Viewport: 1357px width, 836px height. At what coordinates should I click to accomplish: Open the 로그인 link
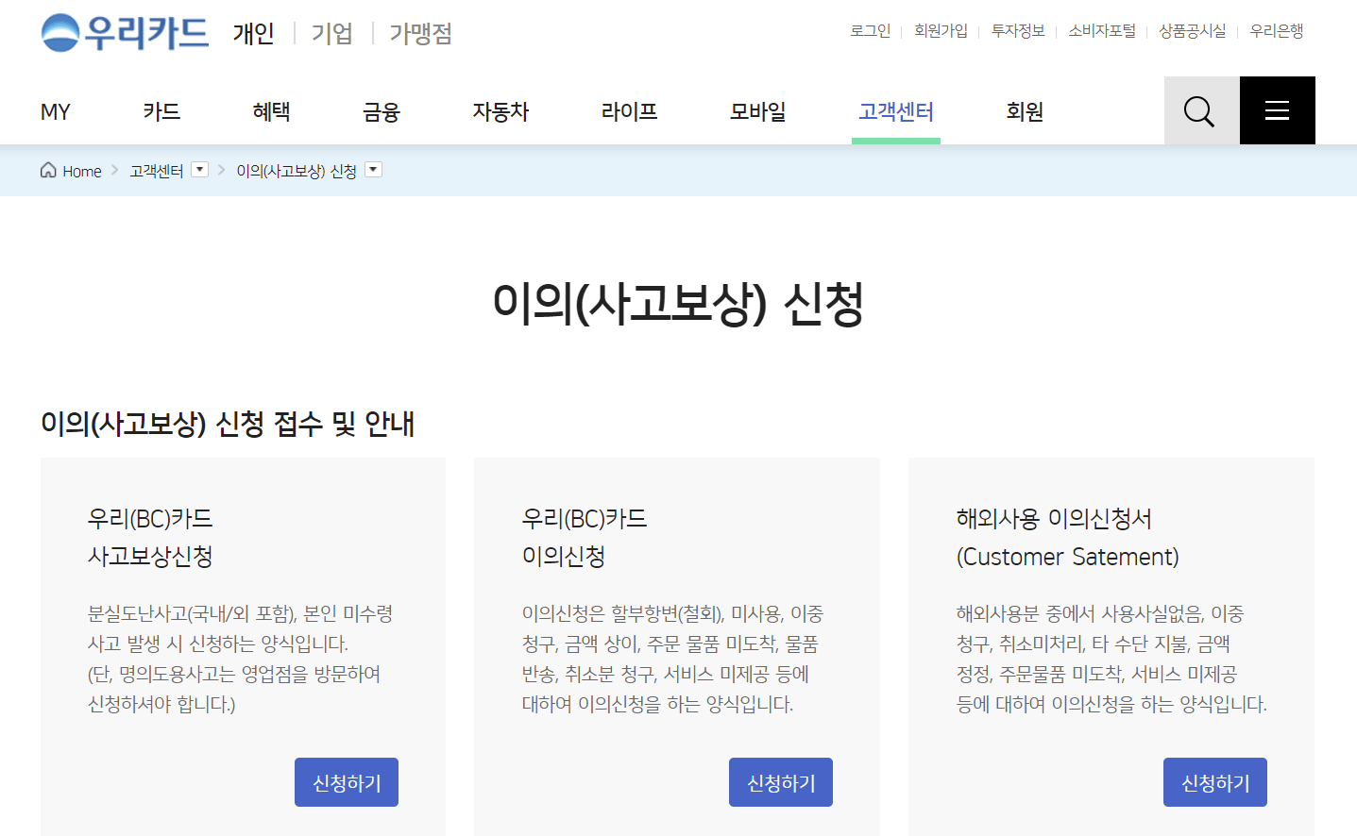pyautogui.click(x=870, y=30)
